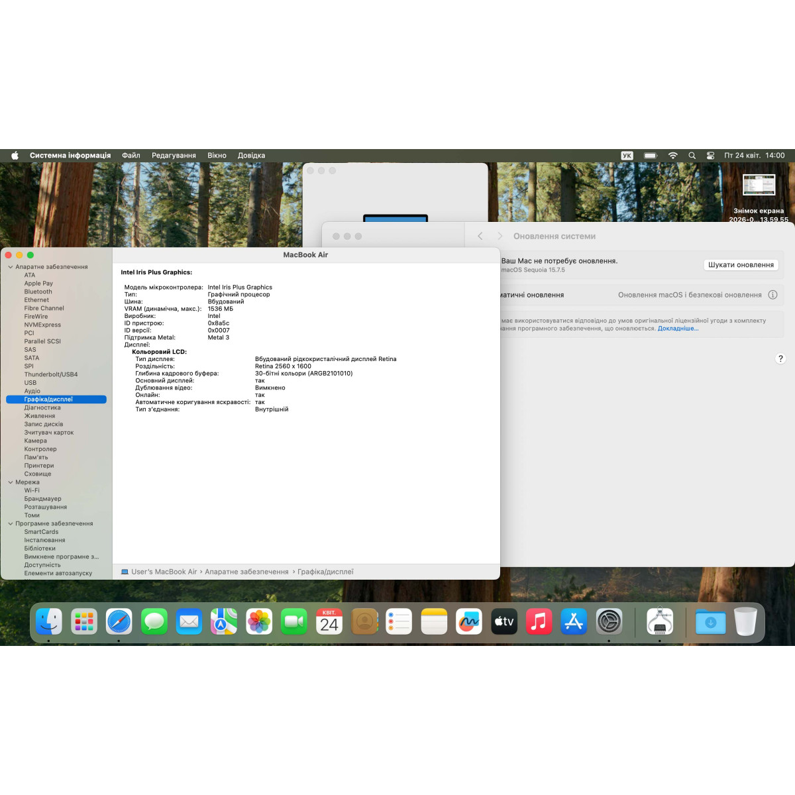Screen dimensions: 795x795
Task: Open date and time Пт 24 квіт.
Action: [x=754, y=156]
